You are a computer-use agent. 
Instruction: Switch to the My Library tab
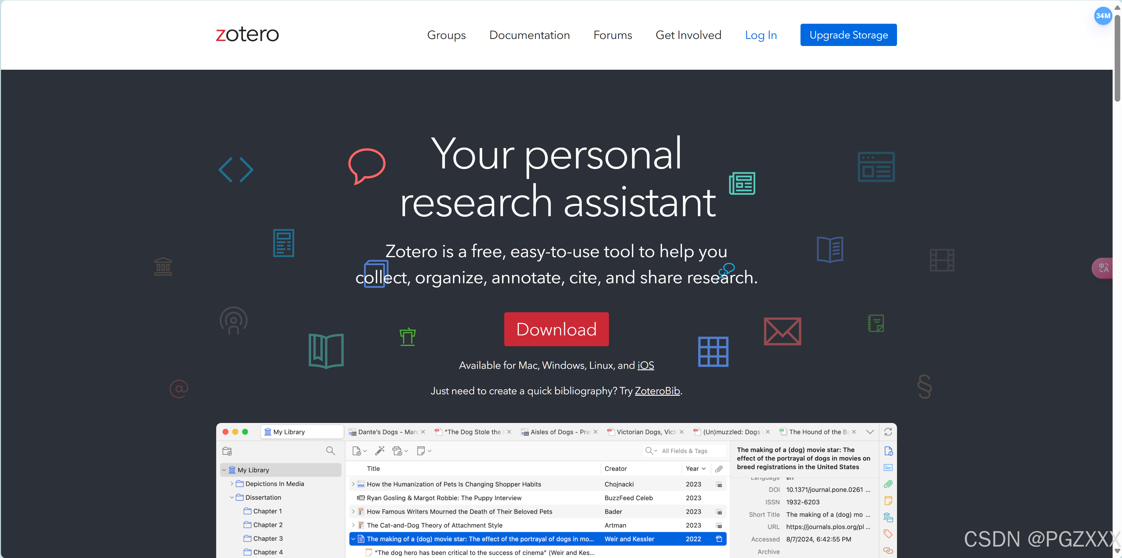tap(302, 432)
